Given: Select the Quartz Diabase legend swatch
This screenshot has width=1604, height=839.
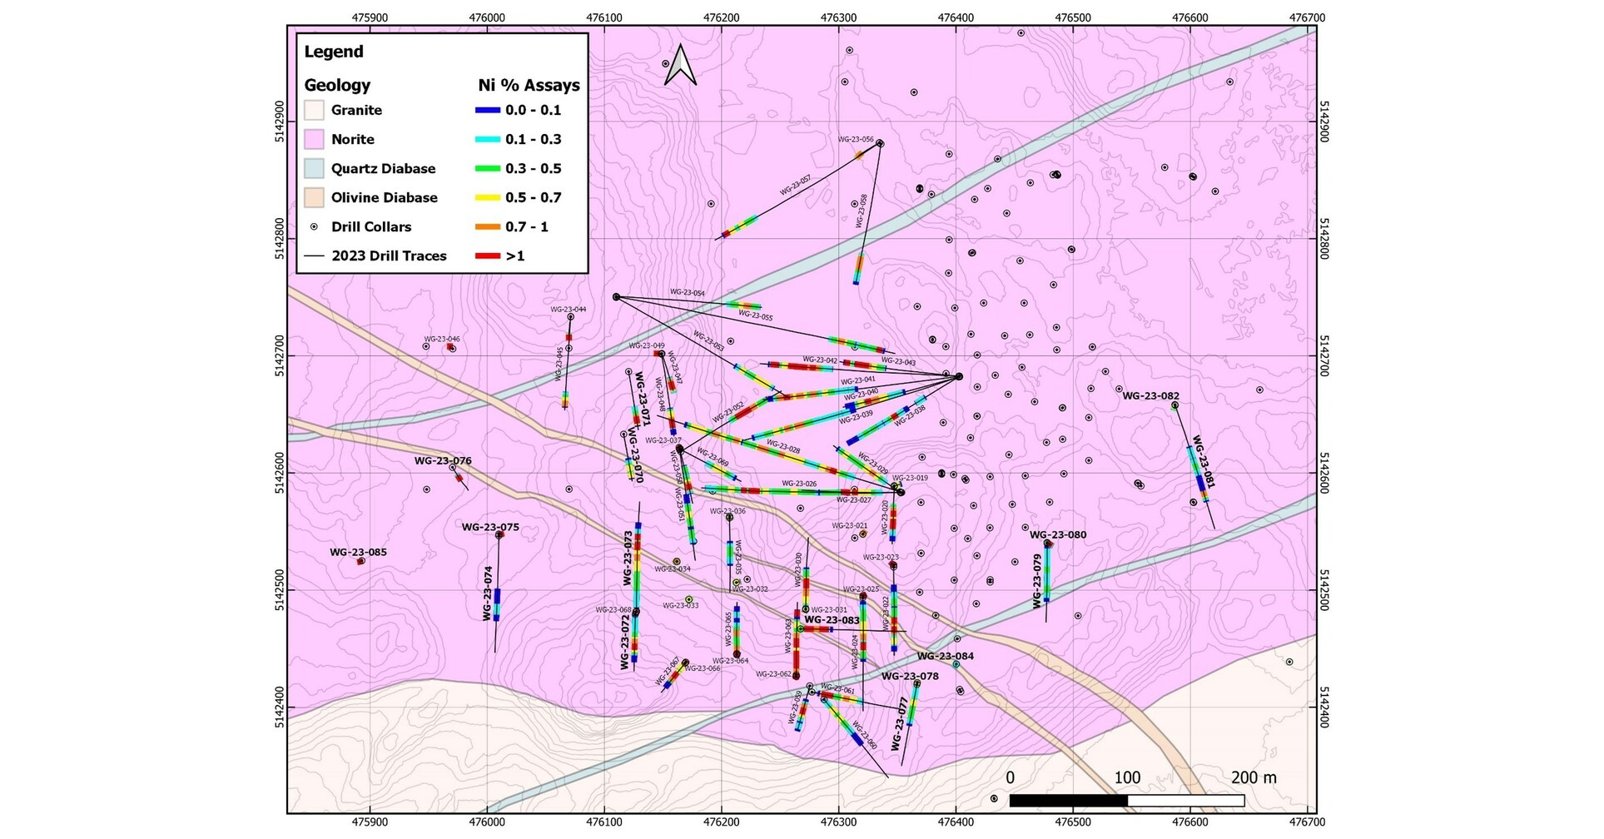Looking at the screenshot, I should point(314,168).
